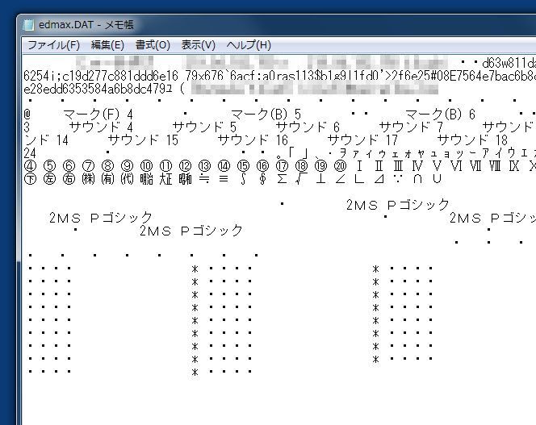Click the lowest 2ＭＳ Ｐゴシック text
The height and width of the screenshot is (425, 536).
click(x=191, y=231)
